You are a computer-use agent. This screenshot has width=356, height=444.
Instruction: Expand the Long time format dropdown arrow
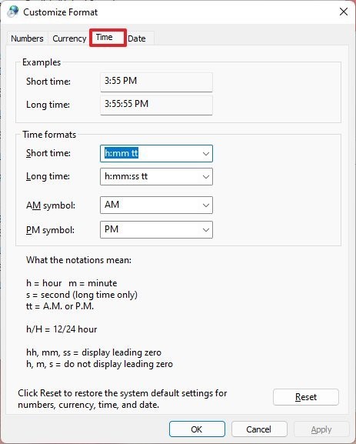[x=206, y=177]
